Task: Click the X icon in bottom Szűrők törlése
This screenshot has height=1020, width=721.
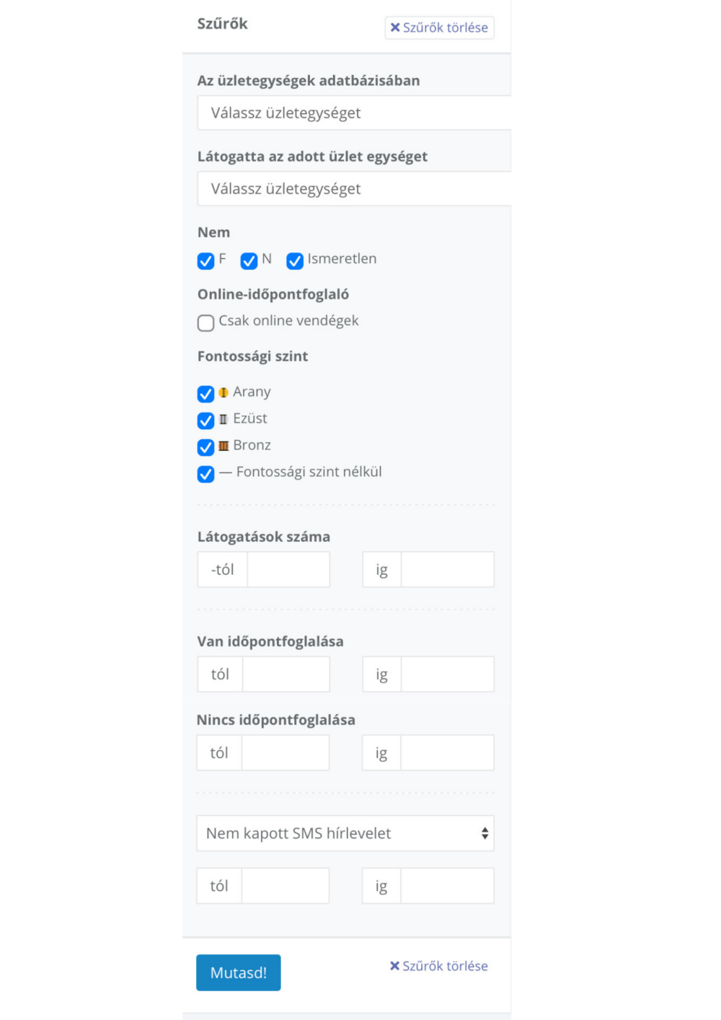Action: pyautogui.click(x=394, y=966)
